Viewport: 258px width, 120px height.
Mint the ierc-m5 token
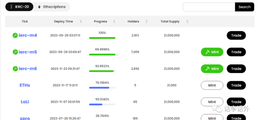pyautogui.click(x=212, y=52)
